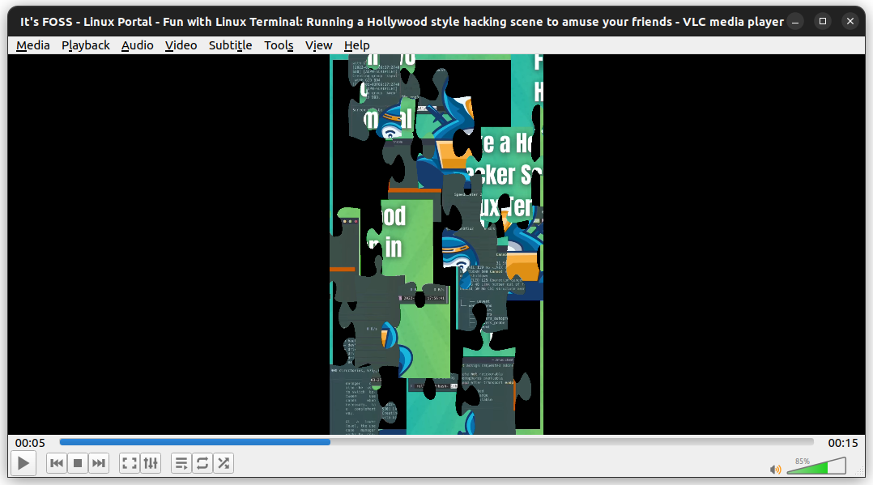Image resolution: width=873 pixels, height=485 pixels.
Task: Stop the current playback
Action: click(77, 462)
